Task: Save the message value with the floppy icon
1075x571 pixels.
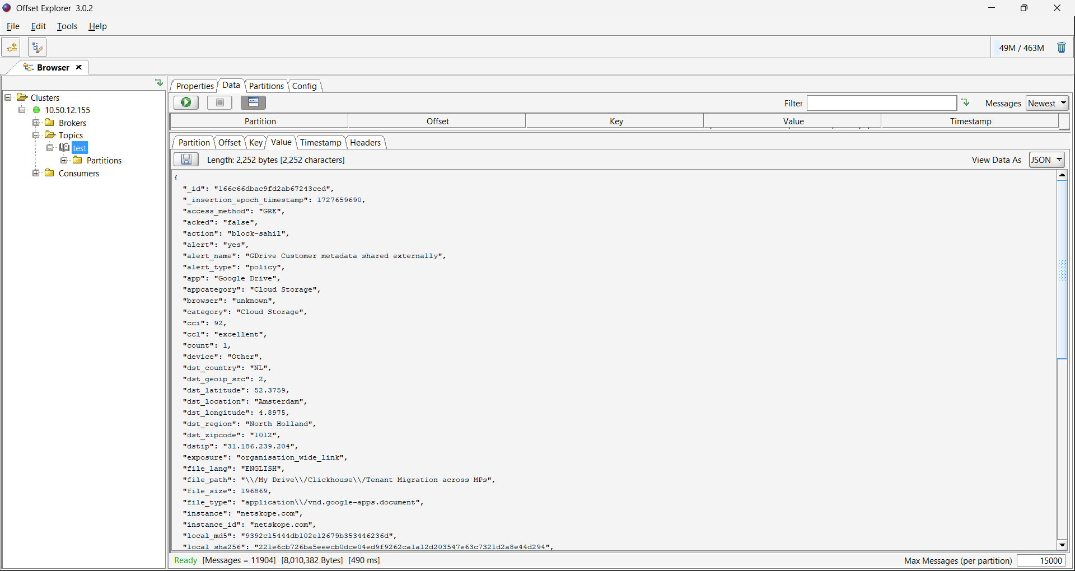Action: point(186,160)
